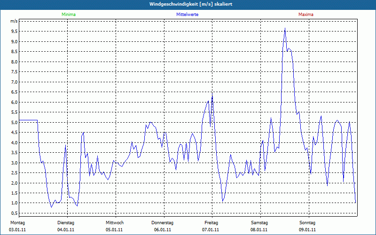Screen dimensions: 376x235
Task: Click the 2,0 y-axis value
Action: click(14, 183)
